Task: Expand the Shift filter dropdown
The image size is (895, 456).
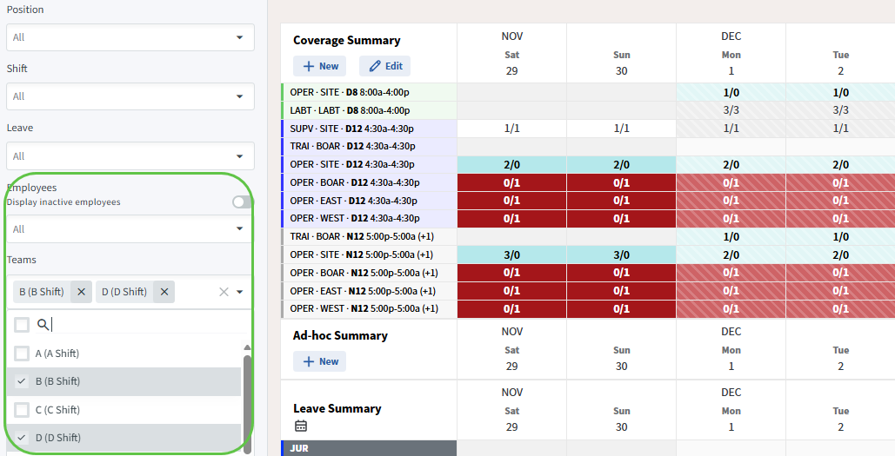Action: pos(239,96)
